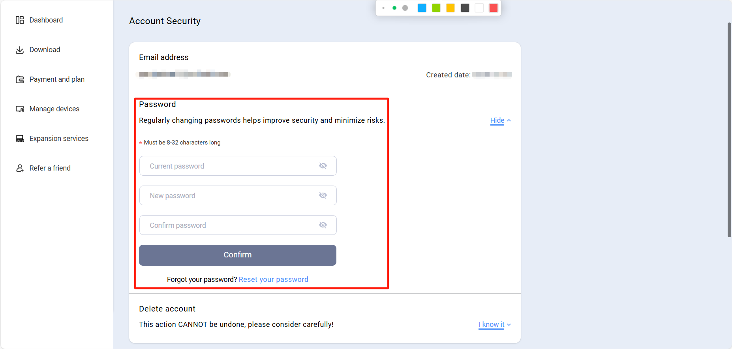Open the Account Security heading area
Viewport: 732px width, 349px height.
coord(165,21)
